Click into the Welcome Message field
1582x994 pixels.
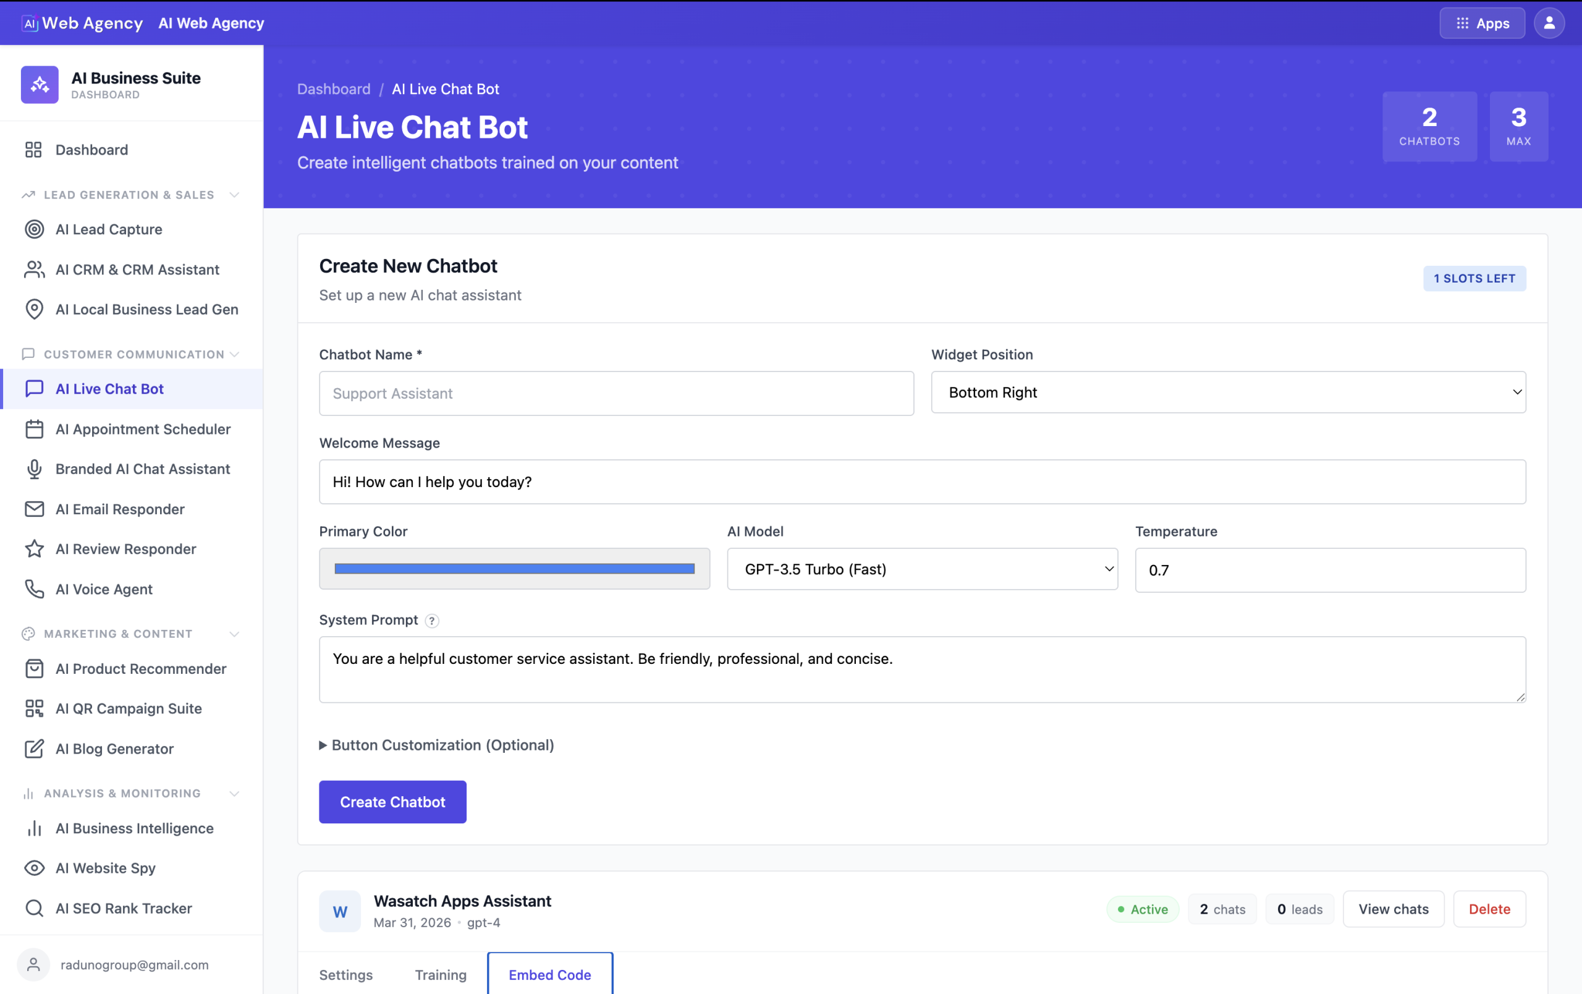pos(922,482)
